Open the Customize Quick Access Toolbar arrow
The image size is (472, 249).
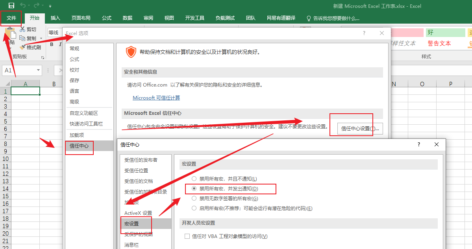pyautogui.click(x=50, y=6)
